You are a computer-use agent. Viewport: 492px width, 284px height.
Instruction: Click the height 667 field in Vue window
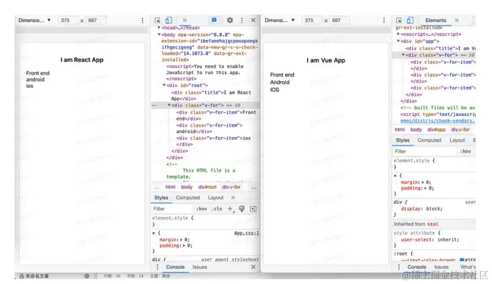pos(340,21)
